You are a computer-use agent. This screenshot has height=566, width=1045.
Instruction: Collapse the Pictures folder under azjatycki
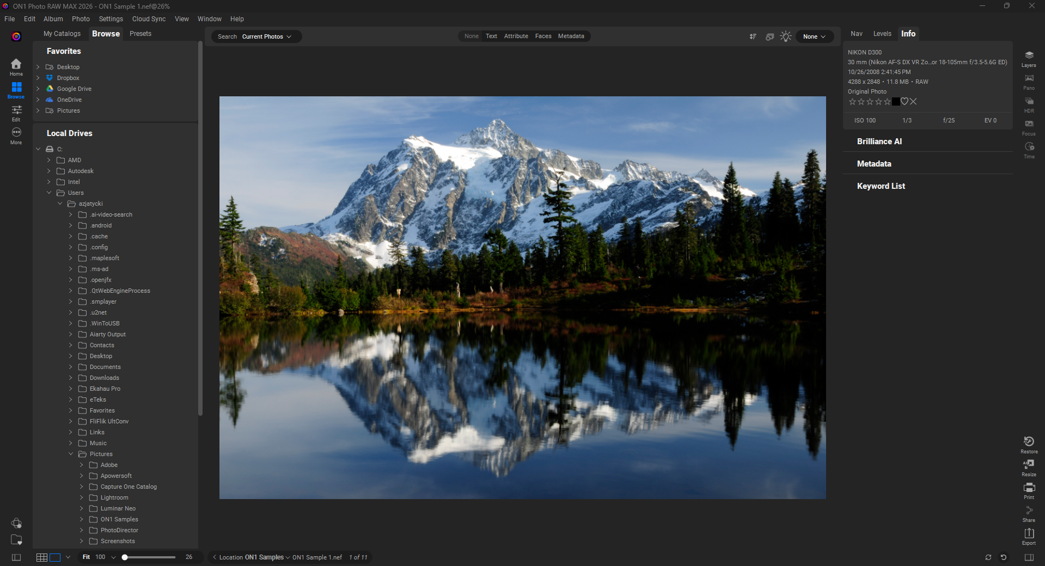click(71, 454)
